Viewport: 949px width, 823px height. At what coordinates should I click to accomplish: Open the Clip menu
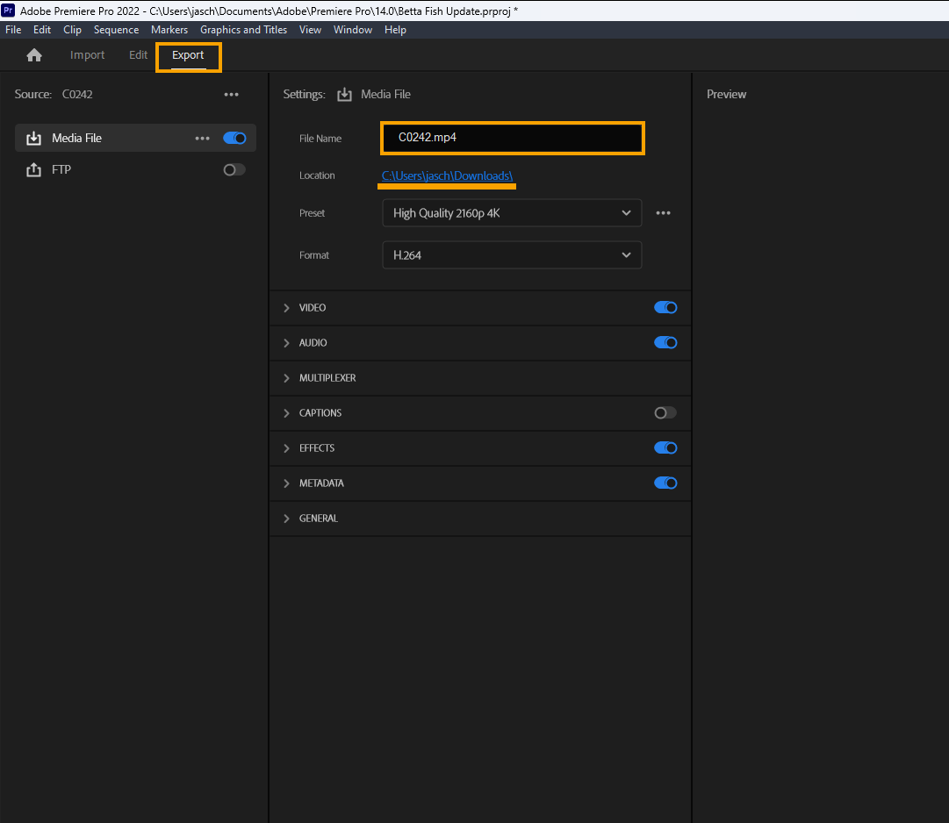click(72, 30)
